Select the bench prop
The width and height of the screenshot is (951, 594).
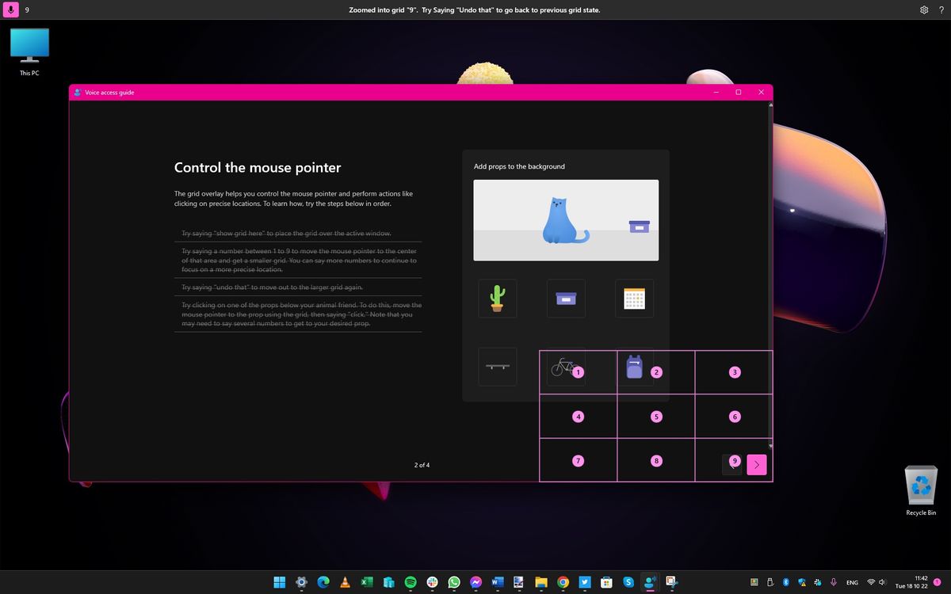click(x=497, y=366)
